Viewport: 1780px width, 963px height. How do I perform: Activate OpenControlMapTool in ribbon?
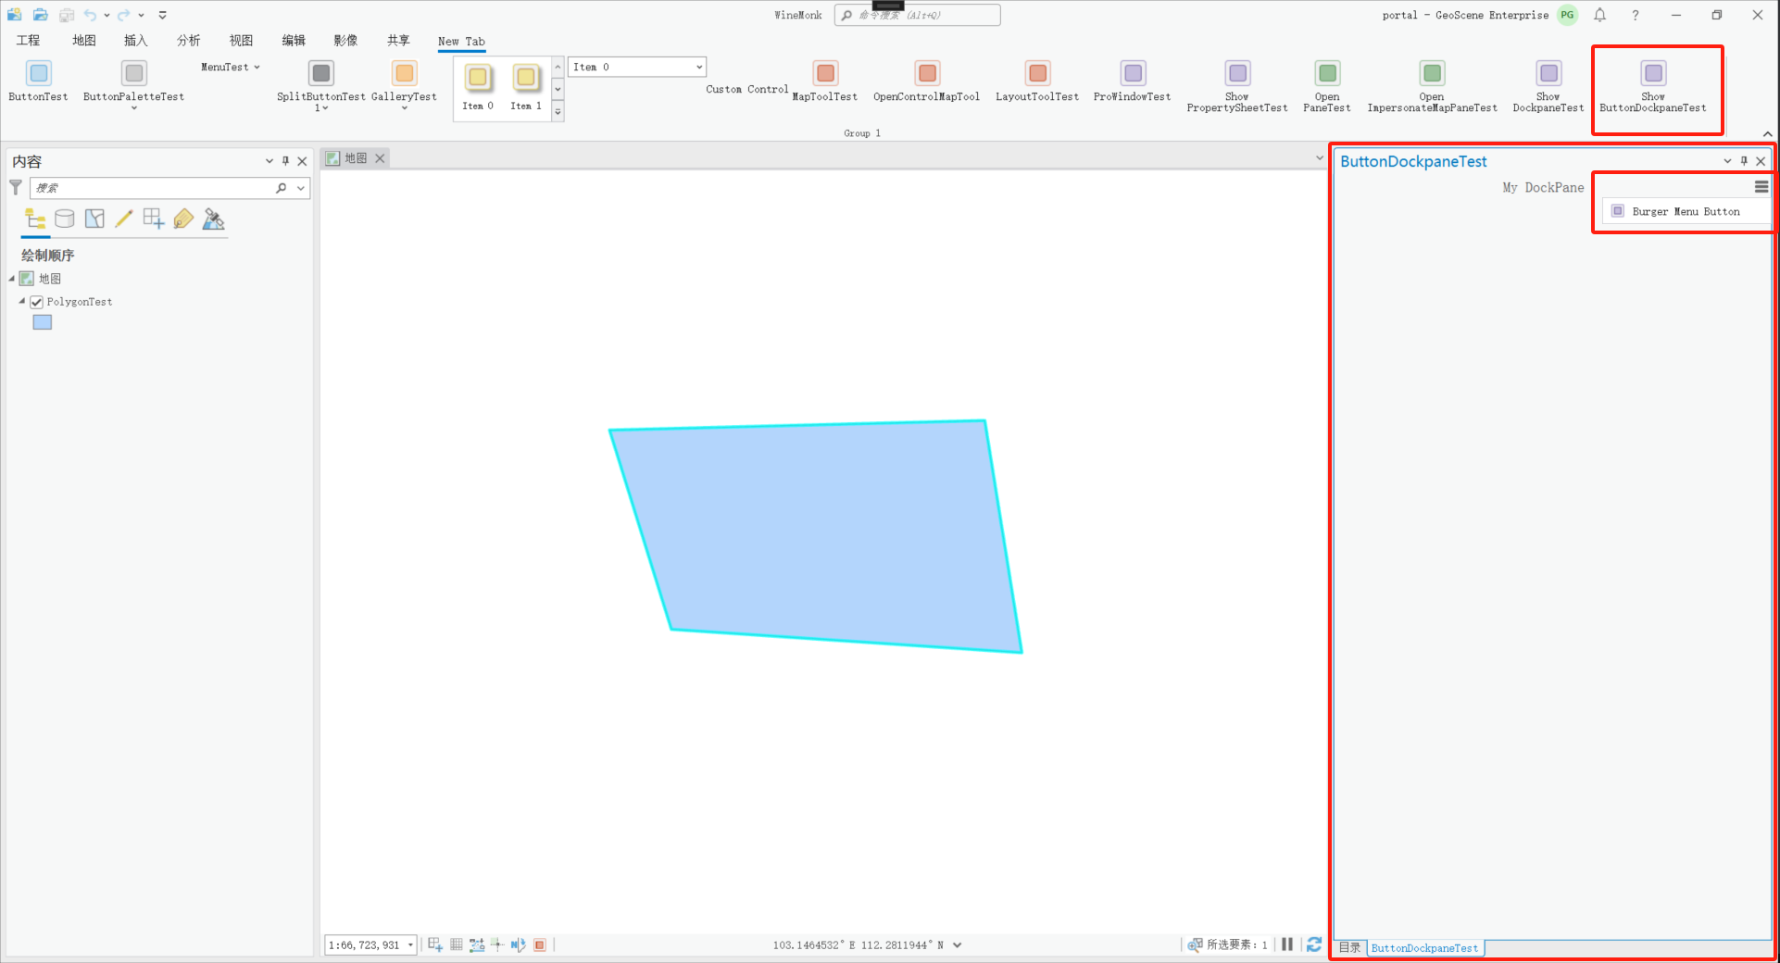[x=926, y=82]
